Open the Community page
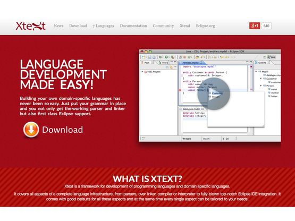The width and height of the screenshot is (295, 221). (163, 26)
